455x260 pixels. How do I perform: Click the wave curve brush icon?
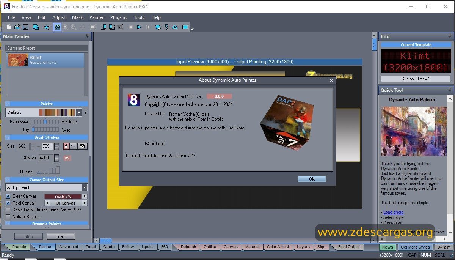[73, 146]
